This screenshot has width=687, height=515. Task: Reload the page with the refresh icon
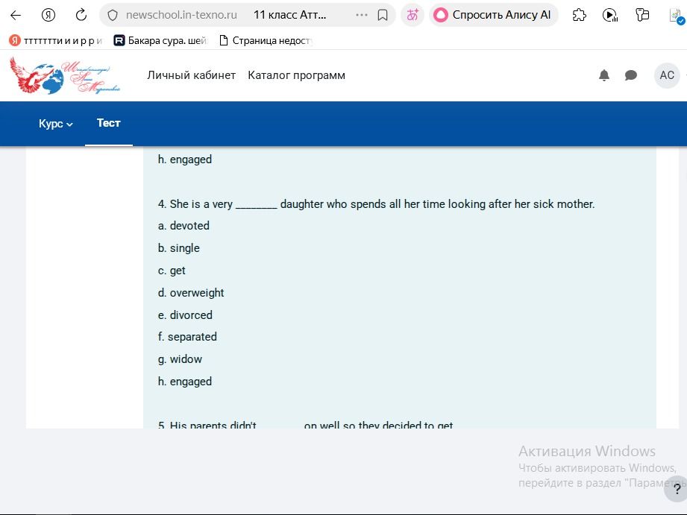point(81,16)
